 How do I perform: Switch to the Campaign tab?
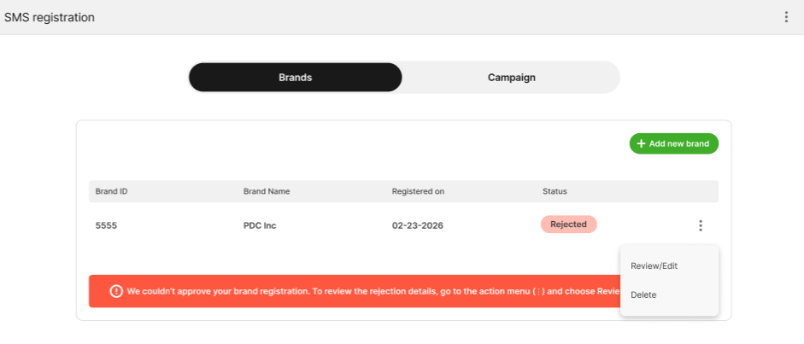pyautogui.click(x=511, y=77)
